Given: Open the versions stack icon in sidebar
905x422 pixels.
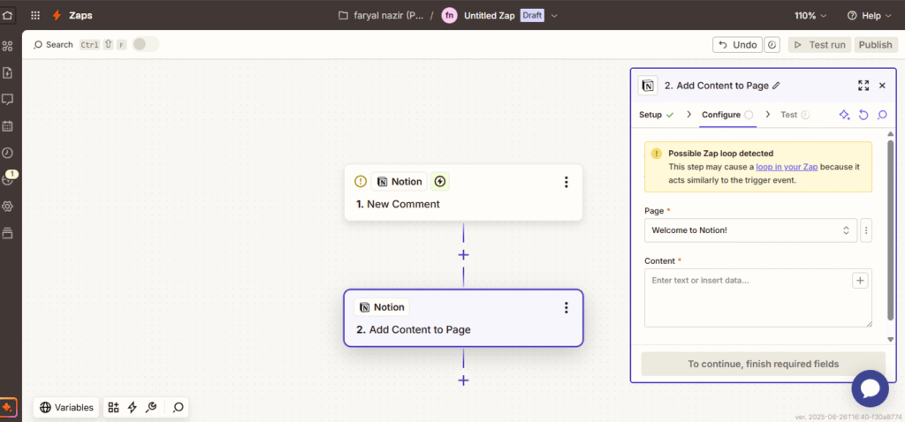Looking at the screenshot, I should pyautogui.click(x=7, y=233).
